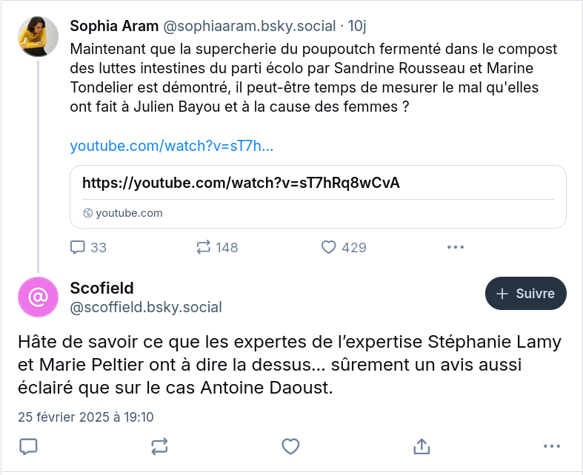Reply to Sophia Aram's post (33 replies)

79,247
